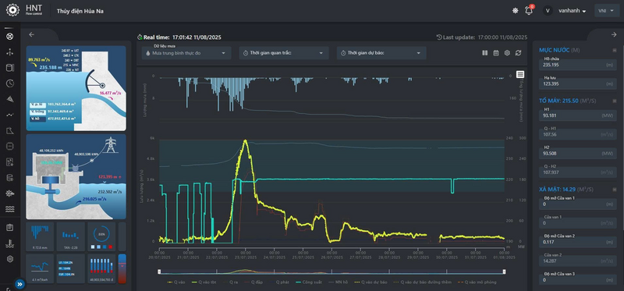The height and width of the screenshot is (291, 624).
Task: Open the hexagon settings icon in sidebar
Action: (10, 259)
